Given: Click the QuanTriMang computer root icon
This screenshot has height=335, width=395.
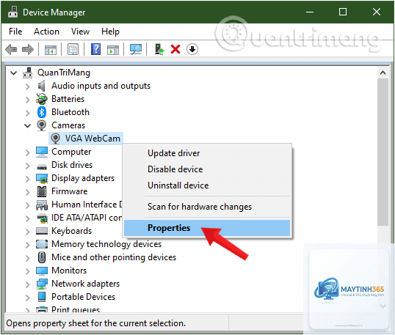Looking at the screenshot, I should (x=27, y=73).
